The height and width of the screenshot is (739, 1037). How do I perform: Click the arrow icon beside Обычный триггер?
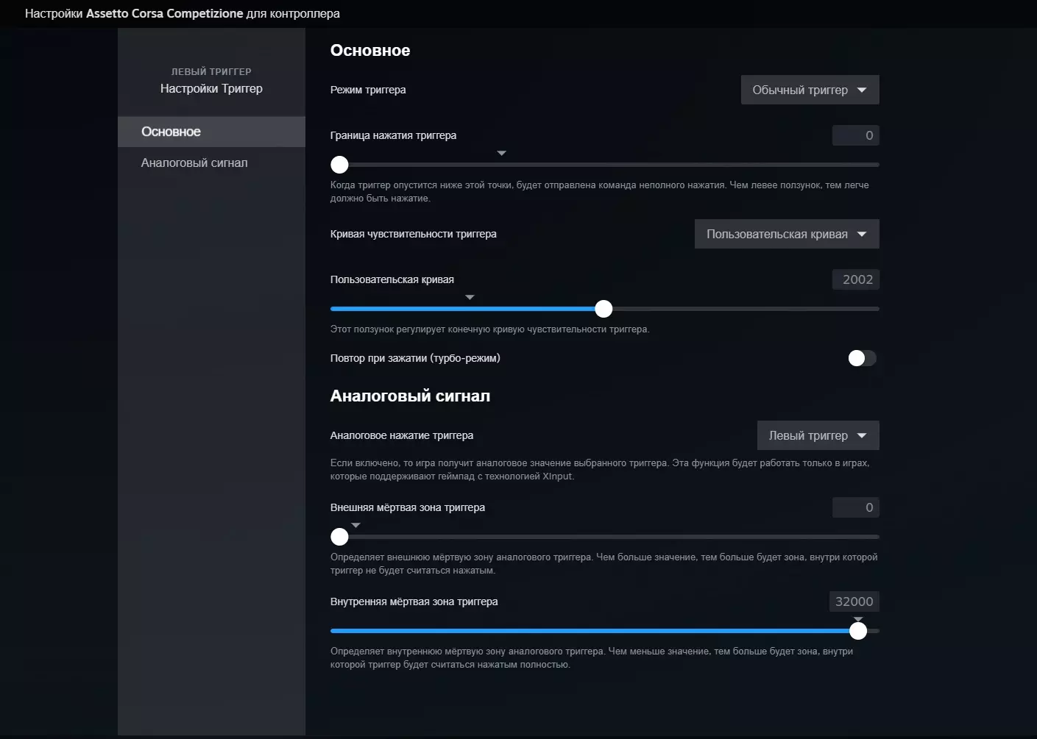coord(862,90)
